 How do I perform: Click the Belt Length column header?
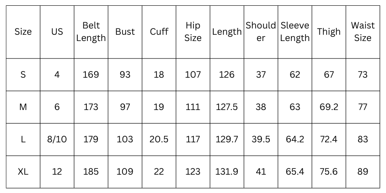tap(91, 32)
